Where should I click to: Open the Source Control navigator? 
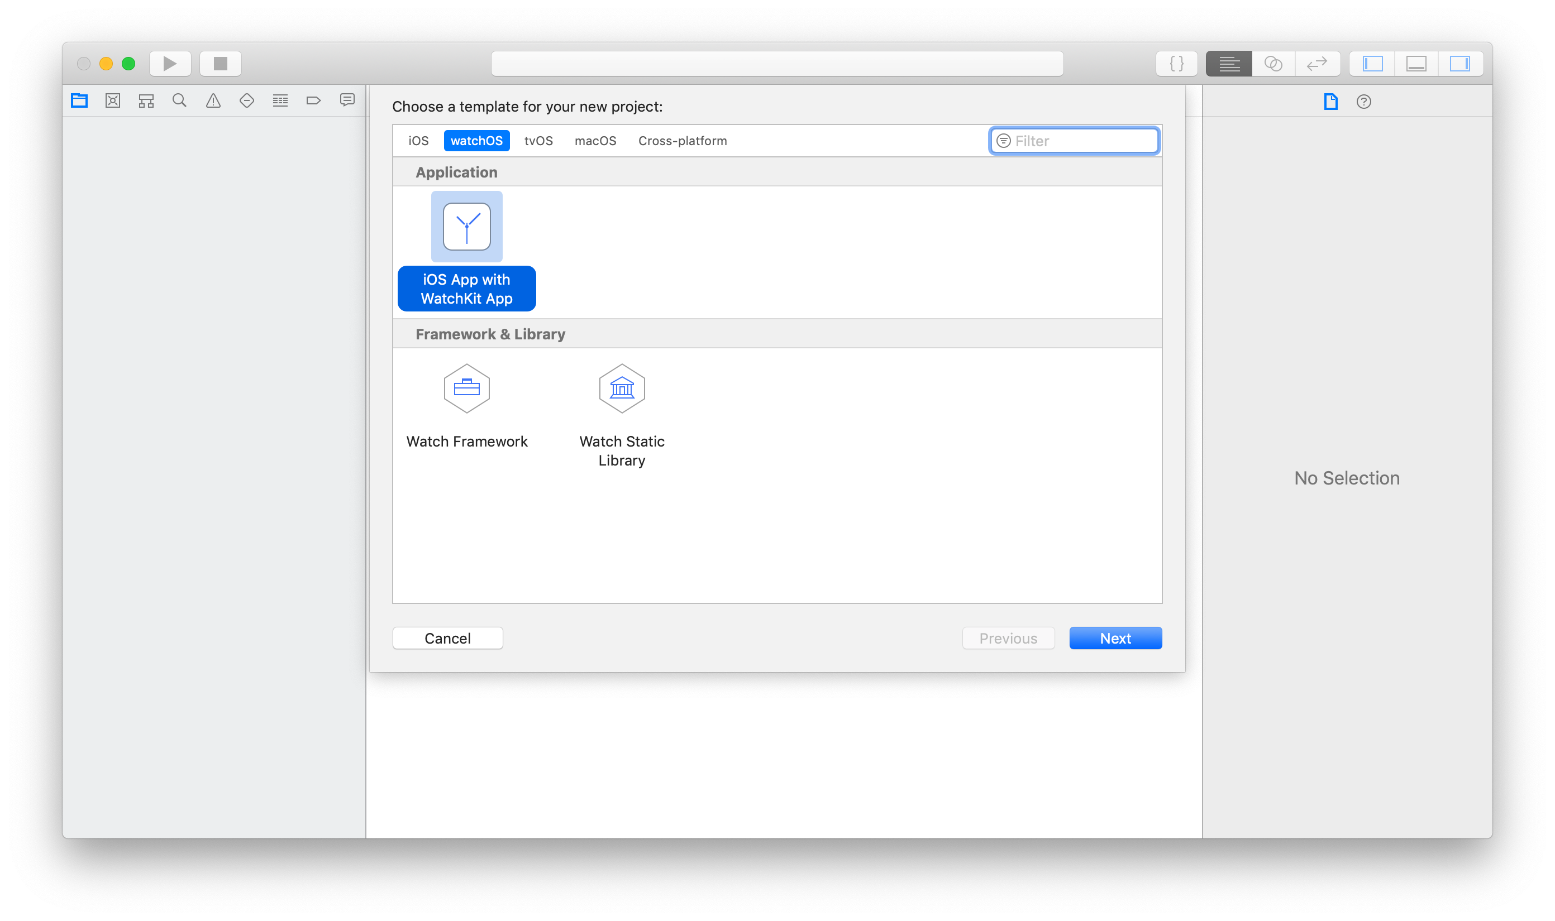tap(113, 100)
